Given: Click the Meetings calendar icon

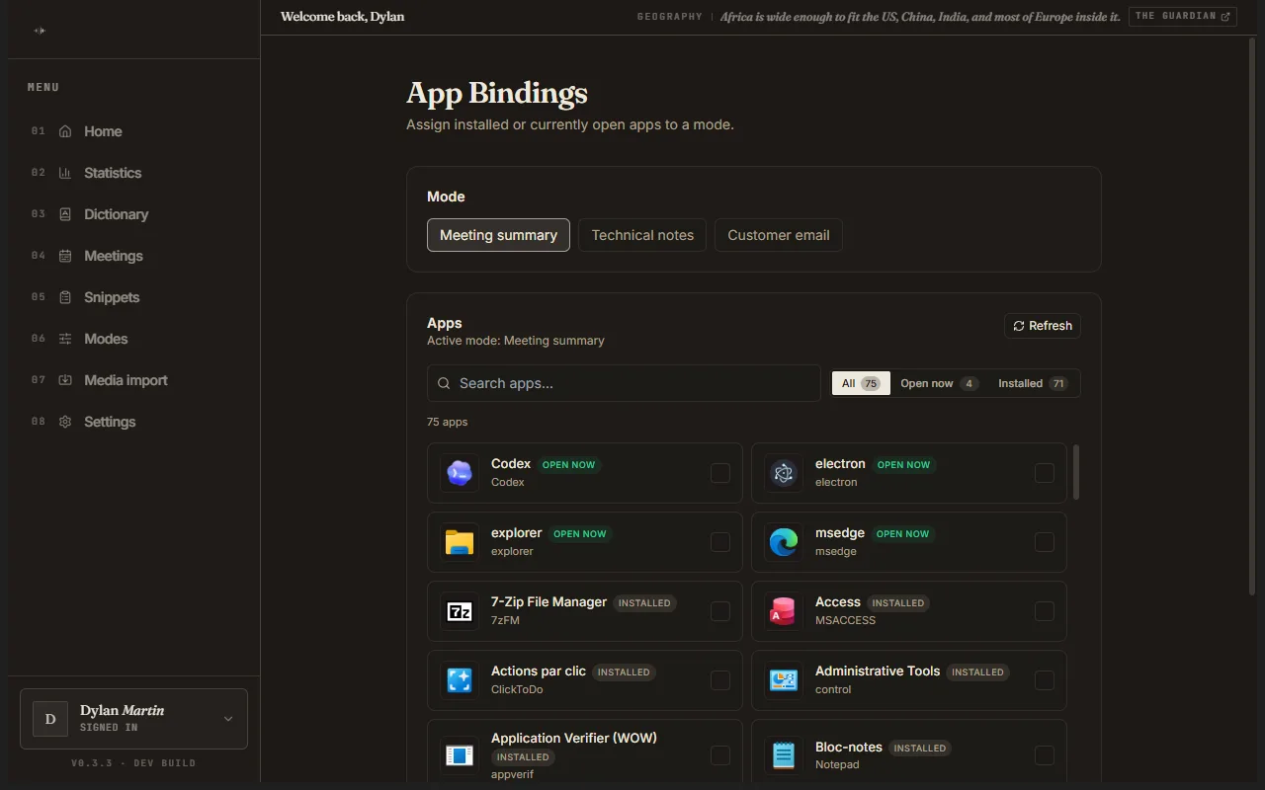Looking at the screenshot, I should (65, 256).
